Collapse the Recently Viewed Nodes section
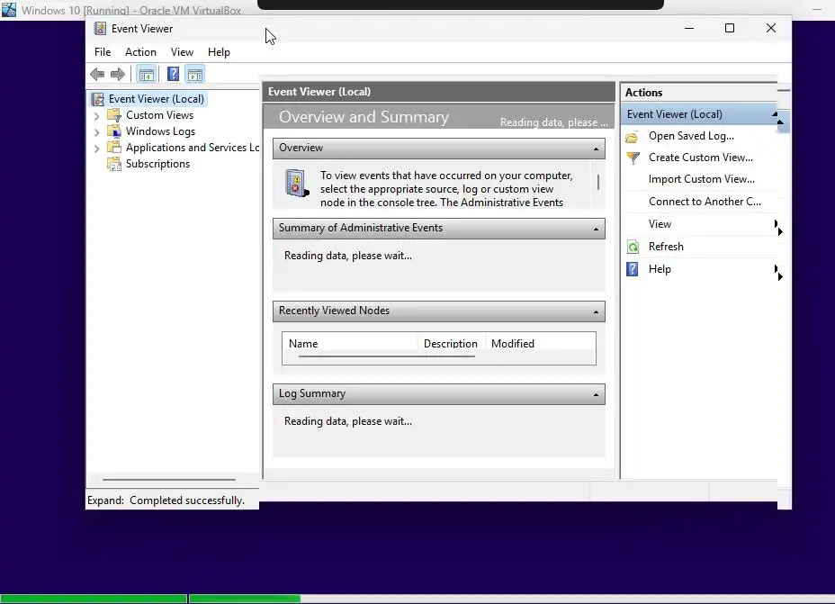 click(x=596, y=312)
